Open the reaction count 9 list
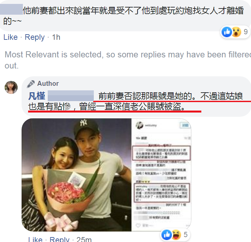The height and width of the screenshot is (242, 251). pyautogui.click(x=246, y=32)
